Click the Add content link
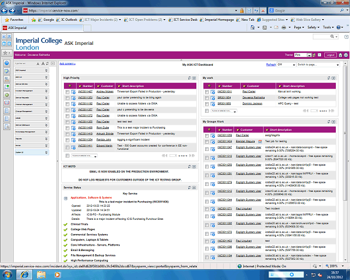 tap(67, 64)
